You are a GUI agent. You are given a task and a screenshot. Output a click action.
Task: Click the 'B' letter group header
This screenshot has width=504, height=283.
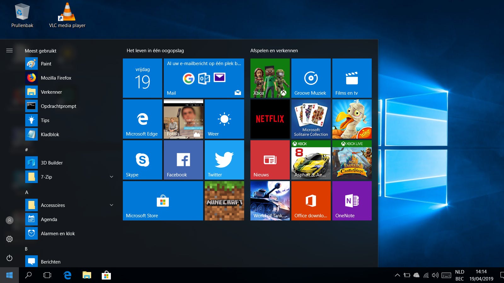[x=26, y=249]
